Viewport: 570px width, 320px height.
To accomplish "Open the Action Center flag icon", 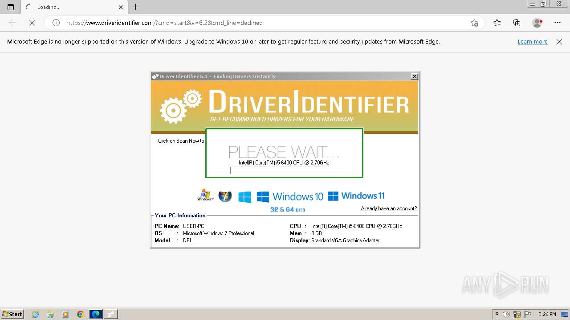I will click(527, 314).
